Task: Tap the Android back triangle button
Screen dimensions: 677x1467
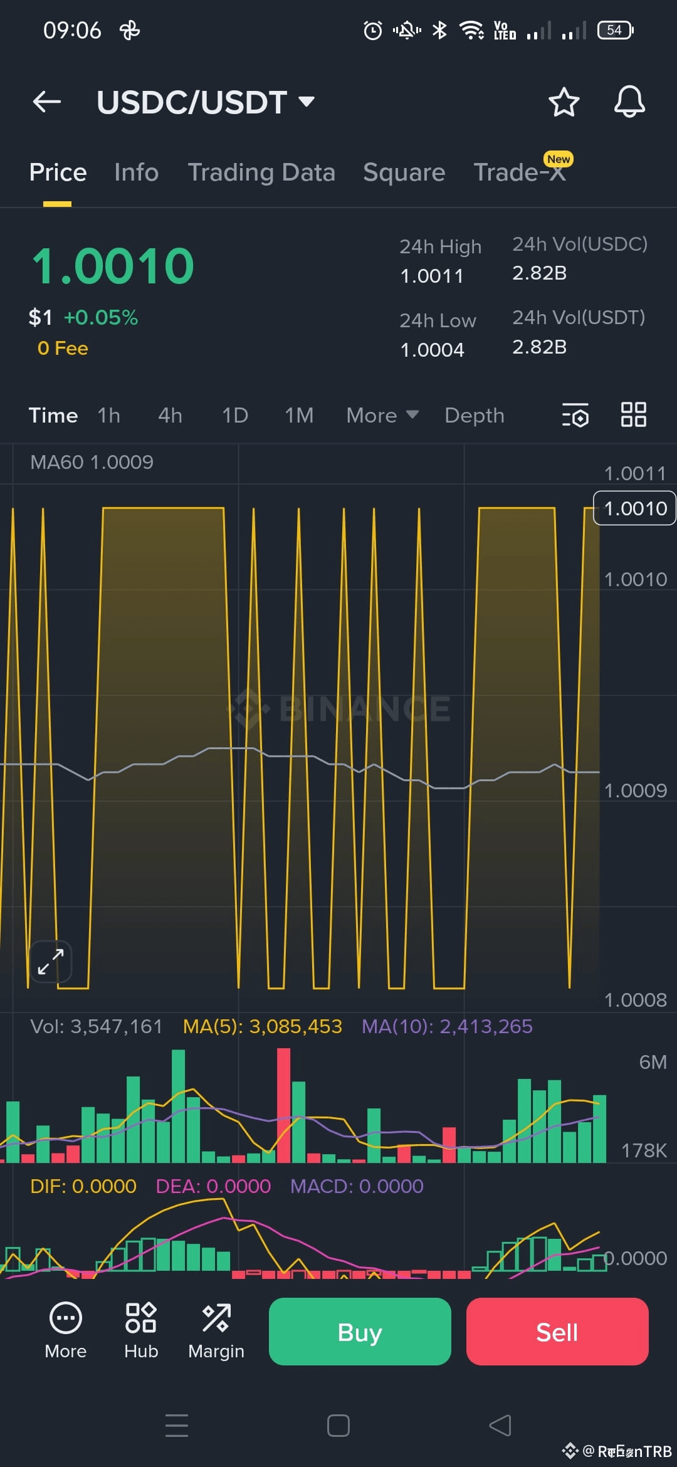Action: click(x=500, y=1426)
